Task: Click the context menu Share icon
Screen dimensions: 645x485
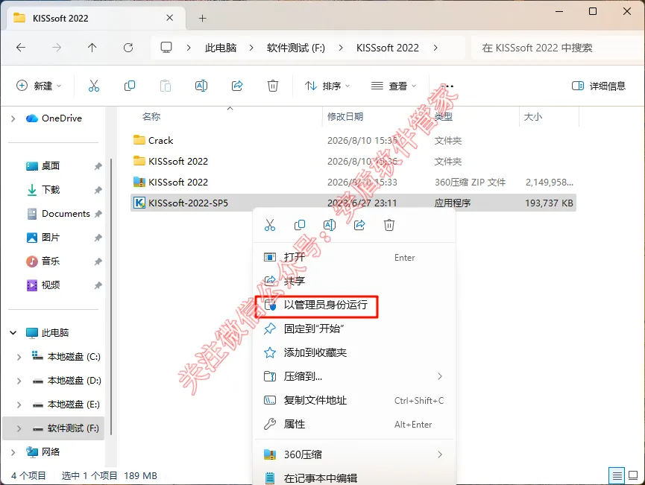Action: click(359, 225)
